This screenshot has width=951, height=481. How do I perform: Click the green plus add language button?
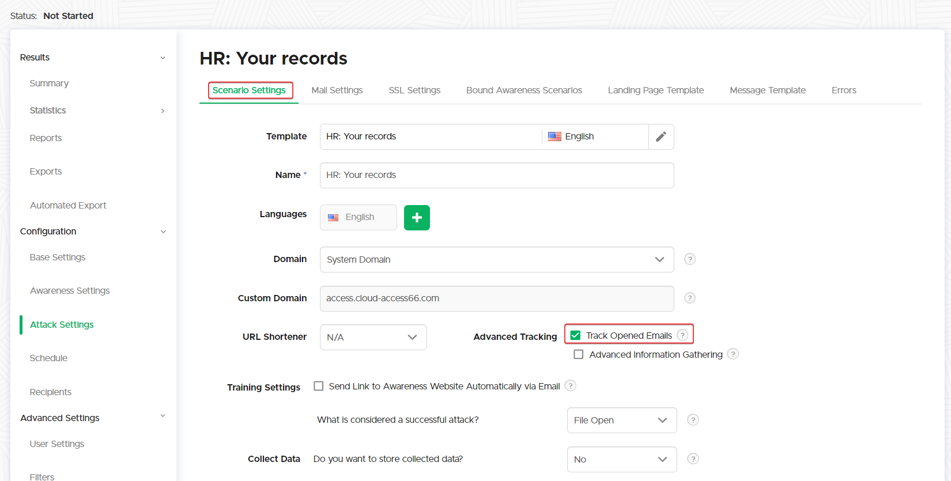[417, 218]
